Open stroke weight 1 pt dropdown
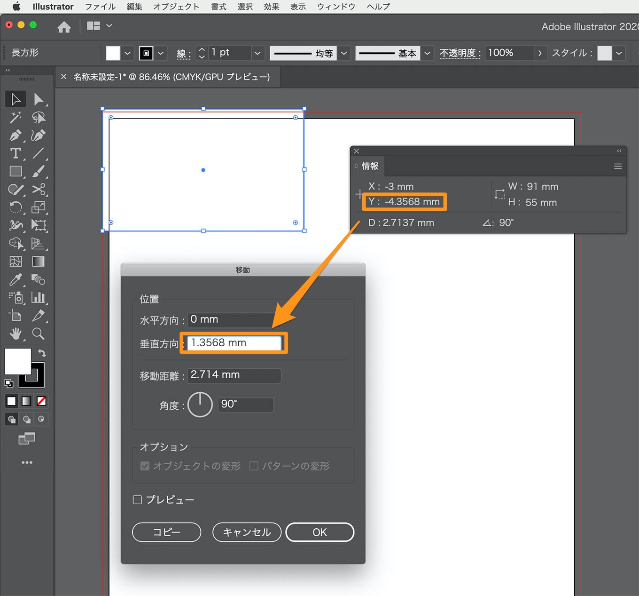The width and height of the screenshot is (639, 596). click(x=257, y=53)
